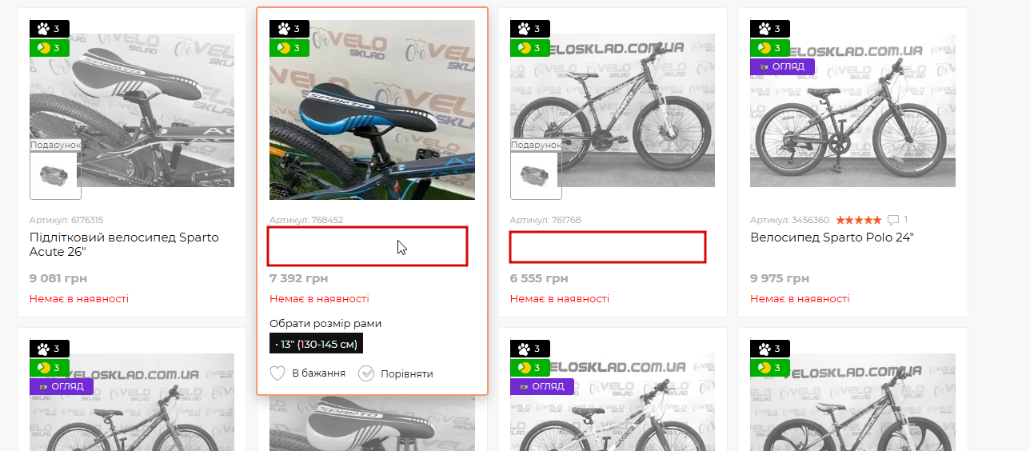Click price 7 392 грн

(x=299, y=278)
